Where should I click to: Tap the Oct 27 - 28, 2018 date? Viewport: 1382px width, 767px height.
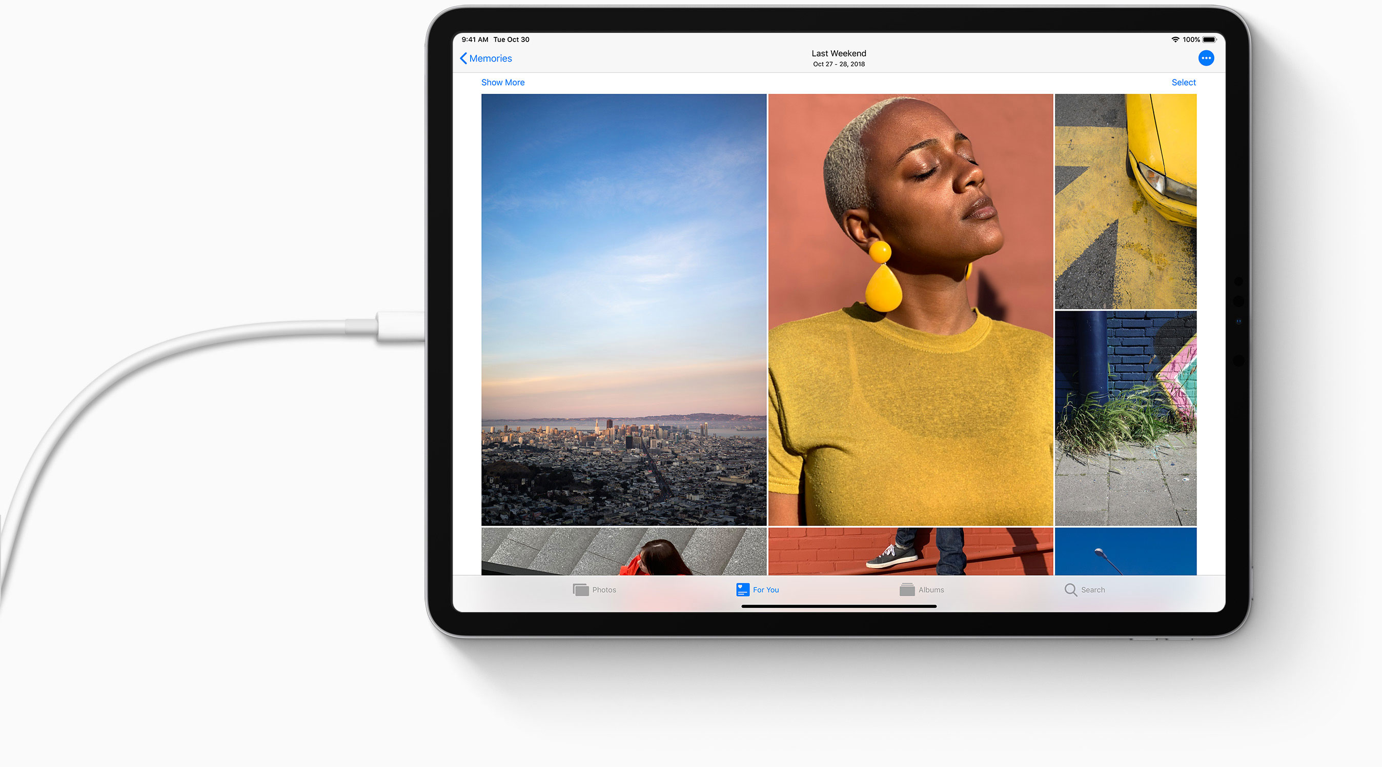pyautogui.click(x=839, y=64)
